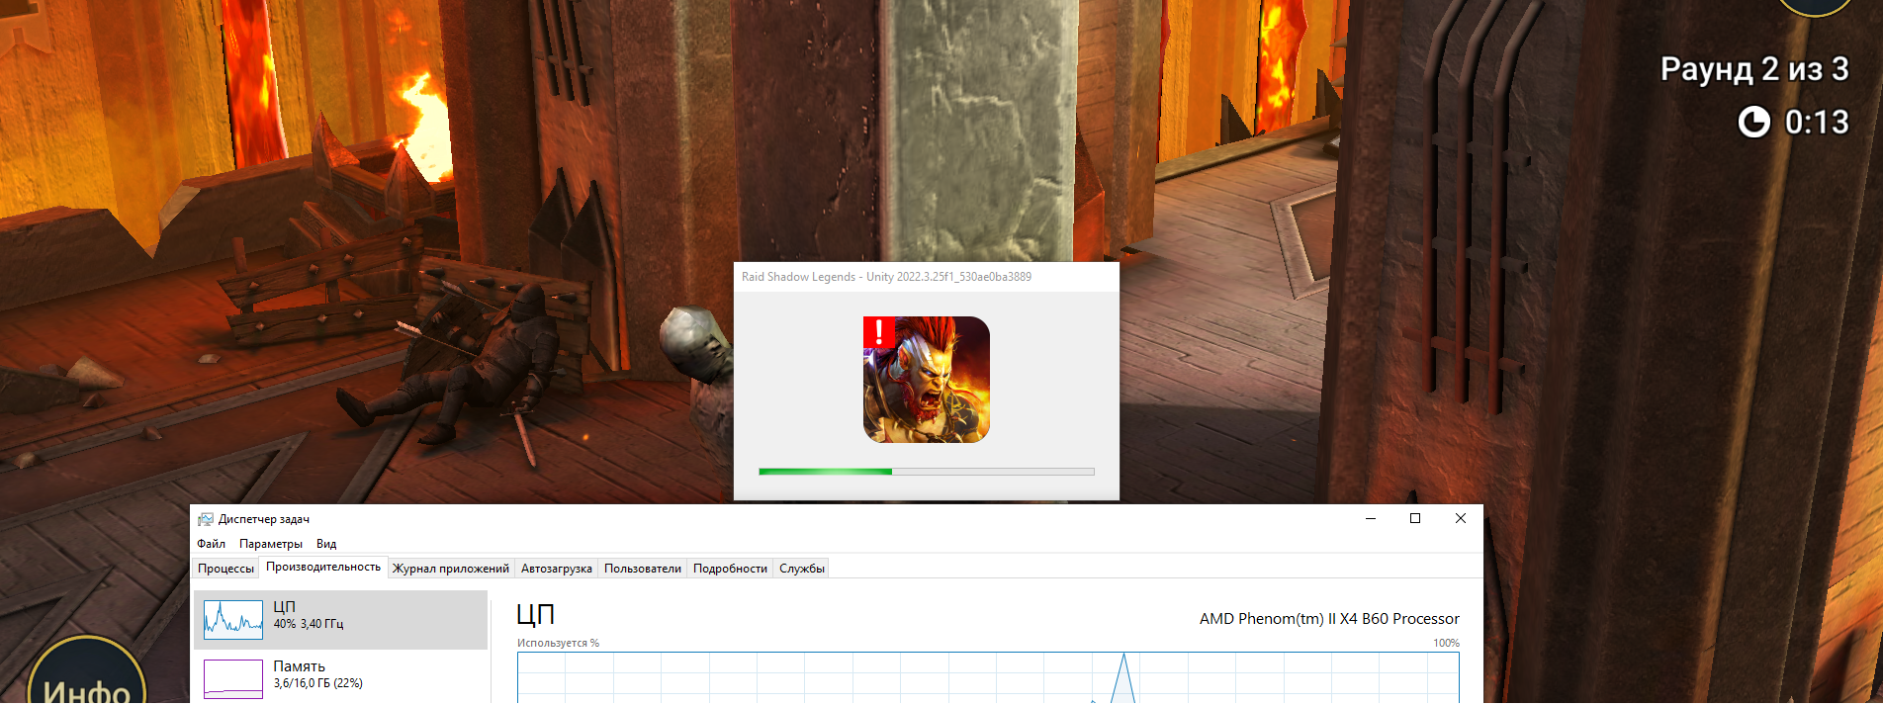Tap the Инфо button in the game
This screenshot has width=1883, height=706.
pyautogui.click(x=87, y=672)
